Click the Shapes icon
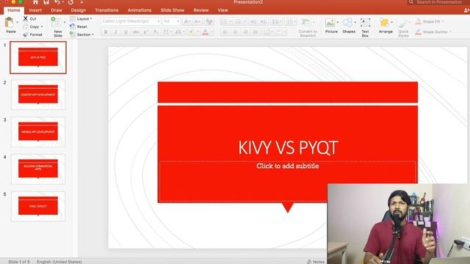Image resolution: width=470 pixels, height=264 pixels. pos(347,23)
